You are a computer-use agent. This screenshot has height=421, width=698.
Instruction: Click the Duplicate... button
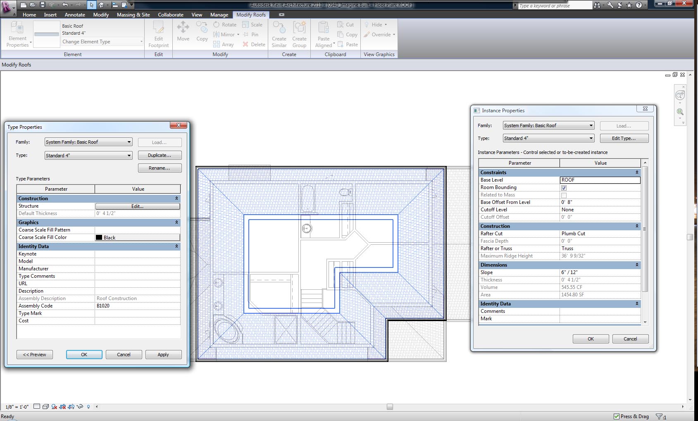(160, 155)
